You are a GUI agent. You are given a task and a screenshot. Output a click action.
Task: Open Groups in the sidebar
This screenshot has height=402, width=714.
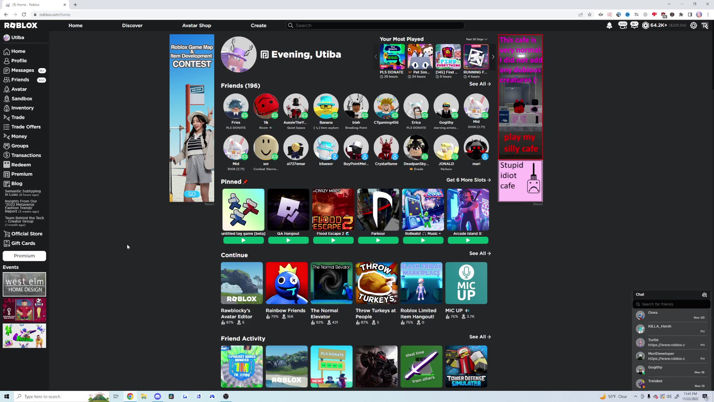tap(16, 146)
